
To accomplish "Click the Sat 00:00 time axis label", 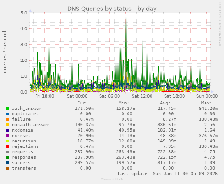I will coord(77,96).
